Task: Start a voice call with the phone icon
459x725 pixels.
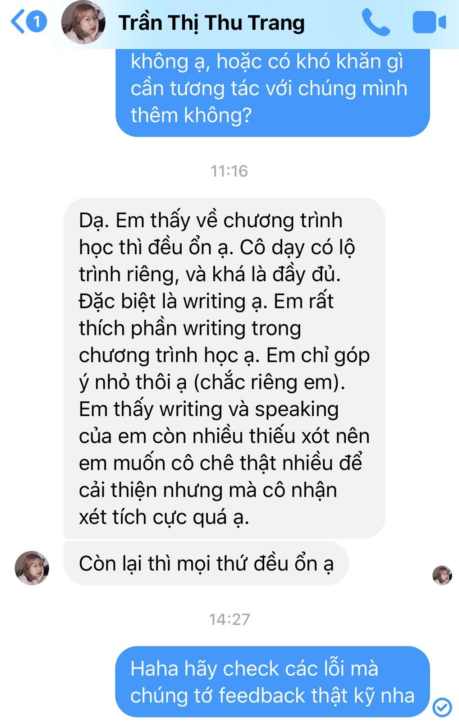Action: 376,22
